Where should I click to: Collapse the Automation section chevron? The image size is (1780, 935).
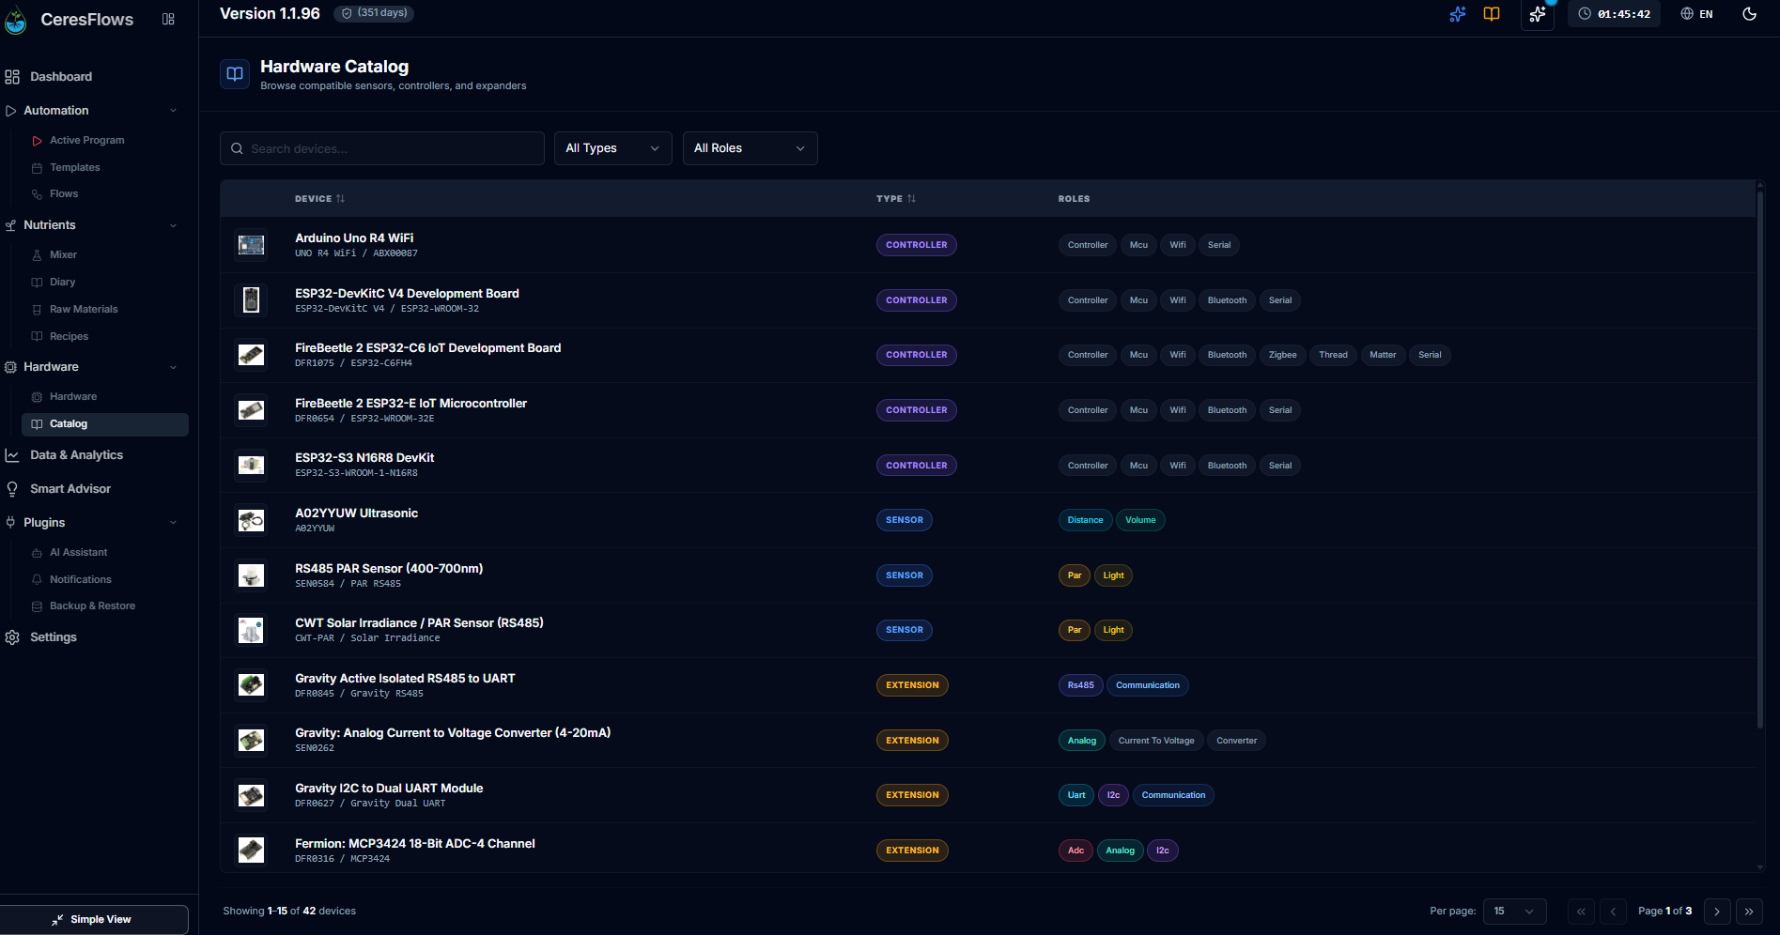173,111
